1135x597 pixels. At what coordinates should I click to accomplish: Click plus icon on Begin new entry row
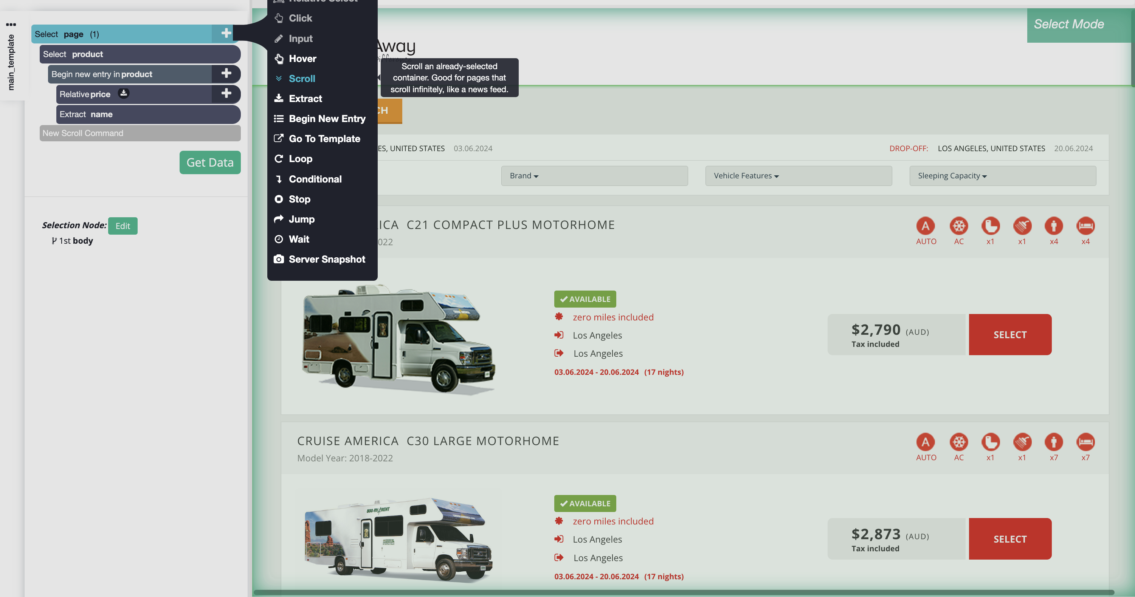pos(226,74)
